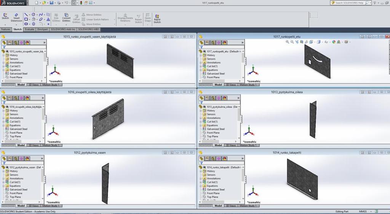Click the Sketch tool in the ribbon
The height and width of the screenshot is (214, 390).
pyautogui.click(x=5, y=16)
